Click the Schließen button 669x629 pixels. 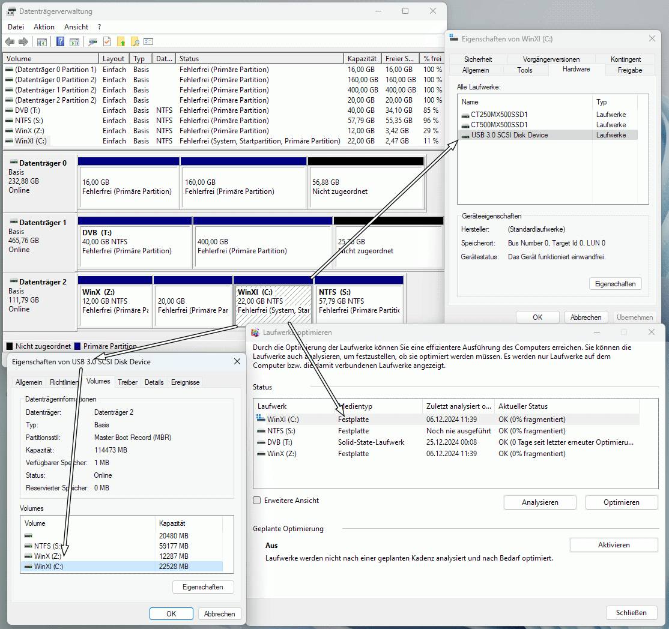(x=631, y=613)
